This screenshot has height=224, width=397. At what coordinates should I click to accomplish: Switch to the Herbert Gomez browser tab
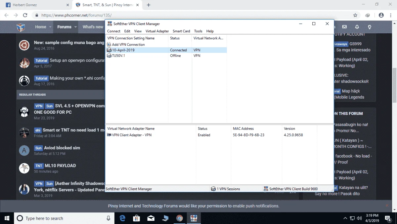(x=37, y=5)
